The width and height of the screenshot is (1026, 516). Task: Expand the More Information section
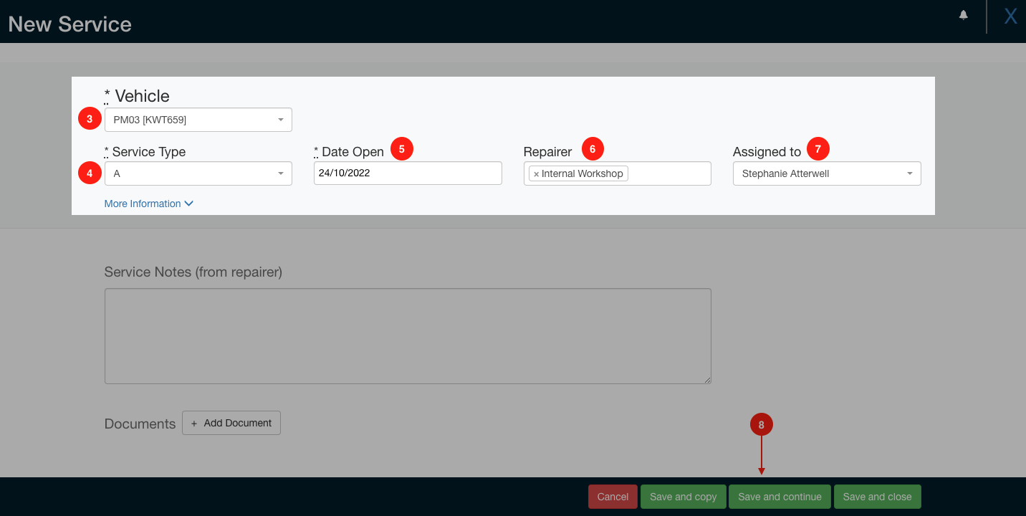pos(149,204)
